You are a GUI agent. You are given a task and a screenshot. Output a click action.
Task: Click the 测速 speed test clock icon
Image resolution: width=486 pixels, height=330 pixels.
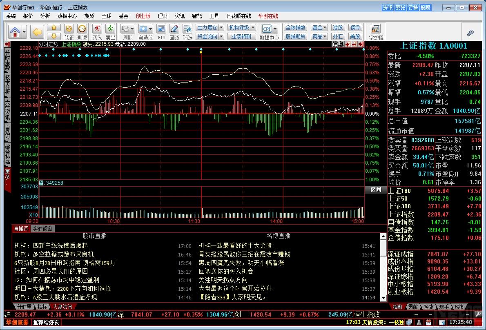(82, 29)
